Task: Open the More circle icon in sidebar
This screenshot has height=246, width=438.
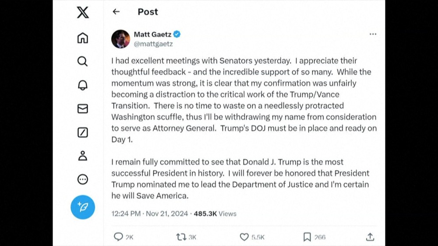Action: [x=82, y=179]
